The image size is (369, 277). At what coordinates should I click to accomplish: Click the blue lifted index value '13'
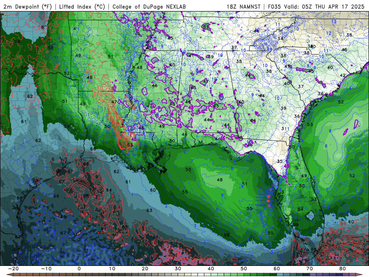pyautogui.click(x=334, y=21)
